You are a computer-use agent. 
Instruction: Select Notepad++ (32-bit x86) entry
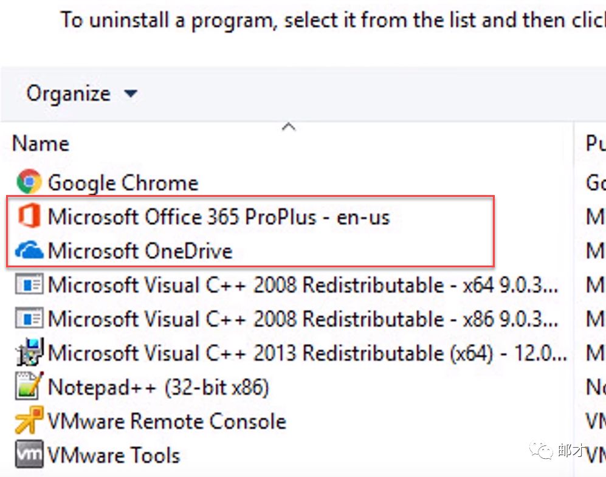coord(158,386)
